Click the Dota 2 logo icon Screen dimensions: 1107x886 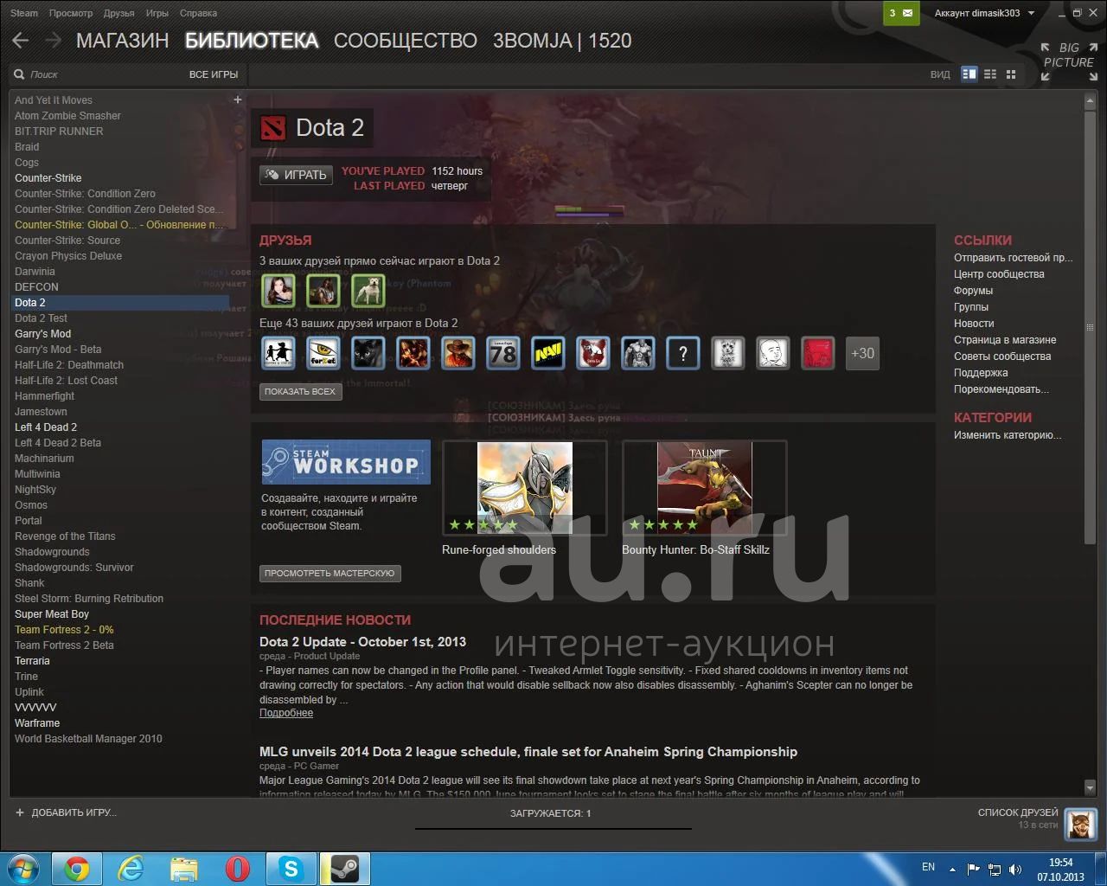pos(272,128)
